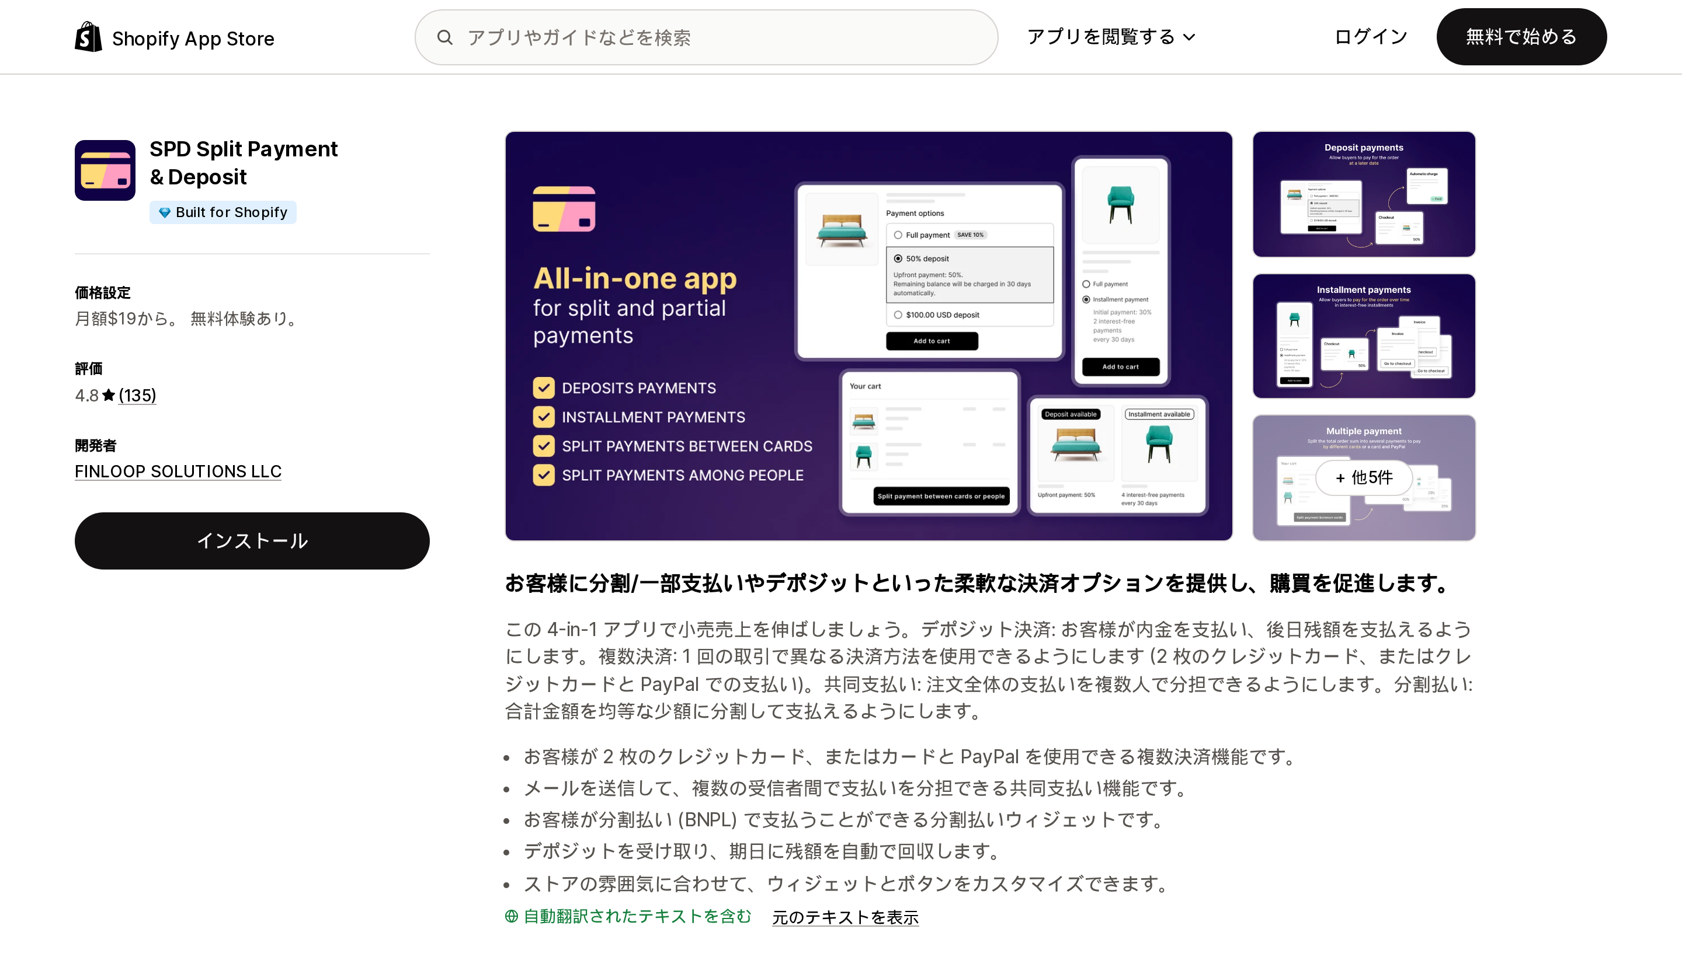Click the 評価 heading
Image resolution: width=1682 pixels, height=957 pixels.
(88, 369)
